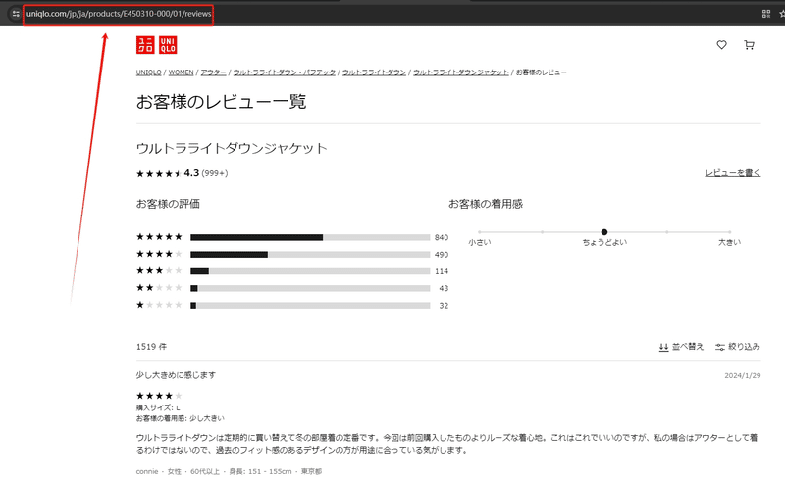Click the 4-star rating of connie's review
This screenshot has height=478, width=785.
click(x=159, y=396)
